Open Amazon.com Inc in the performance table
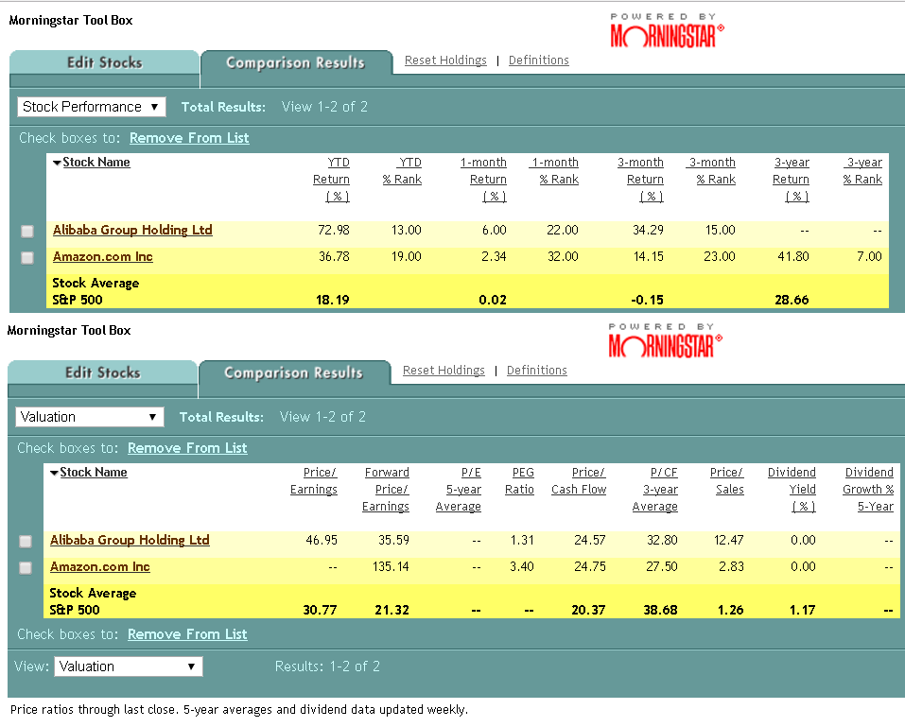Screen dimensions: 905x727 click(x=103, y=256)
